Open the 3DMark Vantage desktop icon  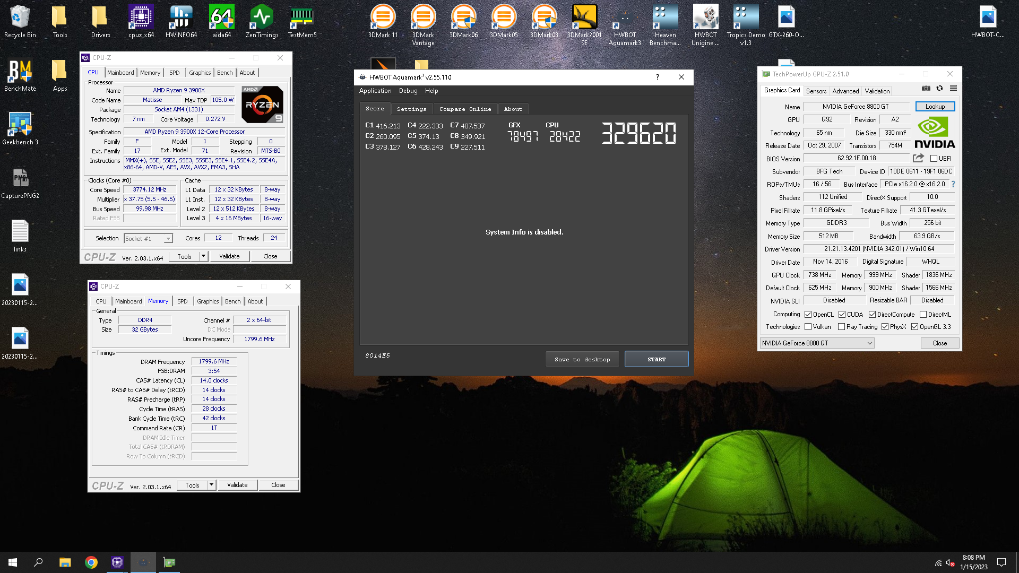click(x=423, y=25)
